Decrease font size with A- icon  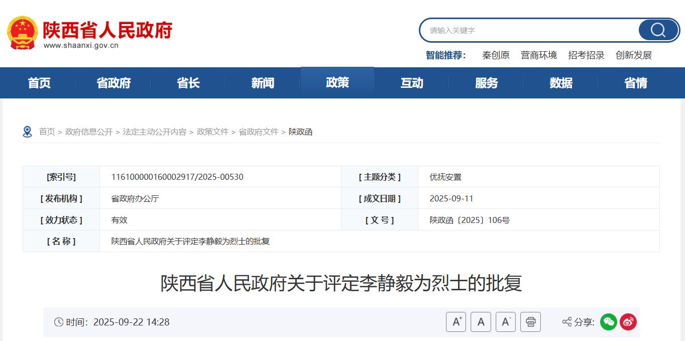(x=505, y=321)
